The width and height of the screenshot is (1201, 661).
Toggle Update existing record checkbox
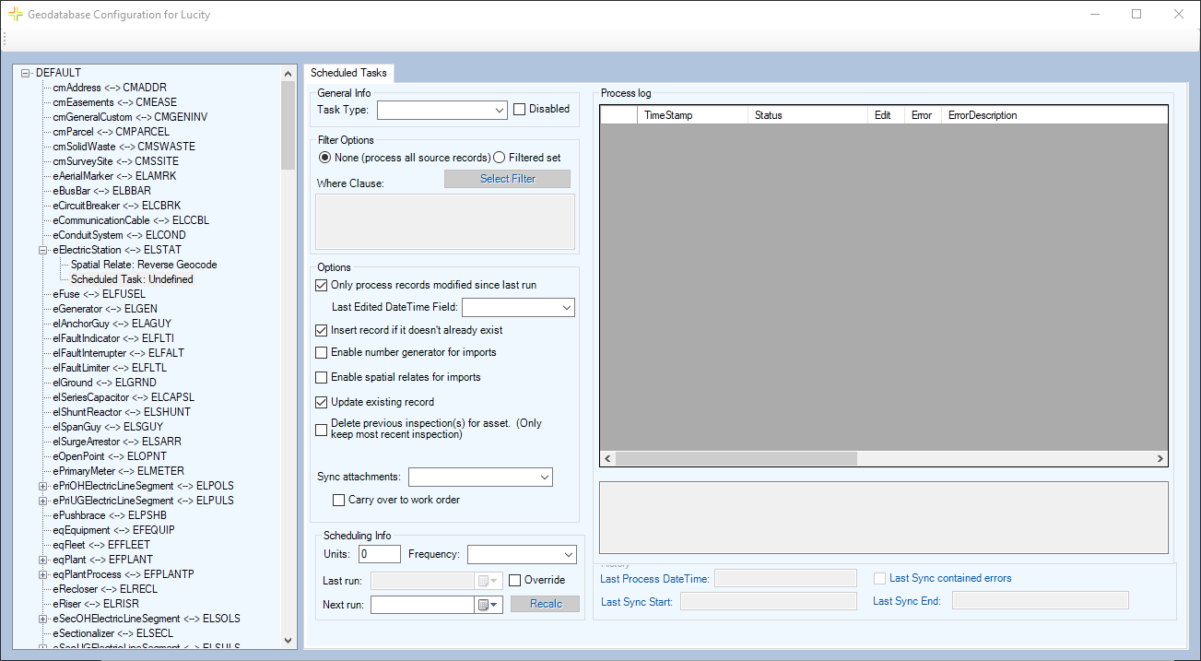pyautogui.click(x=322, y=402)
